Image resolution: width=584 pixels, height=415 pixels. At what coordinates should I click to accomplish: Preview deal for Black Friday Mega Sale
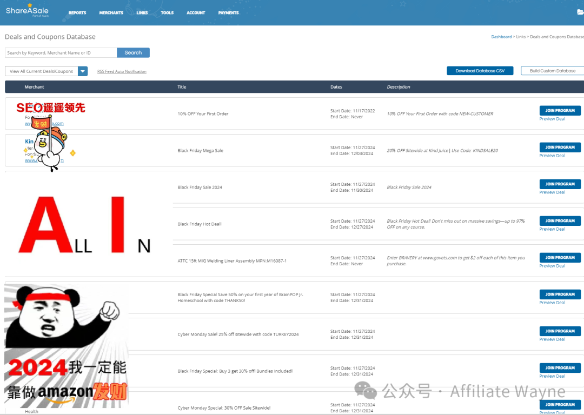(552, 156)
